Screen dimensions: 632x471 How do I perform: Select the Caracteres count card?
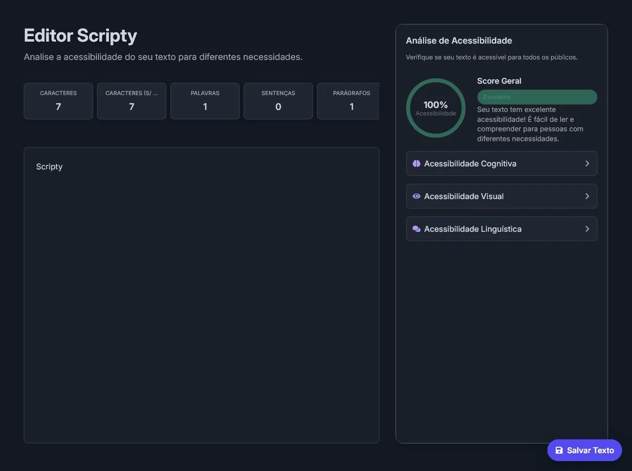pos(58,101)
